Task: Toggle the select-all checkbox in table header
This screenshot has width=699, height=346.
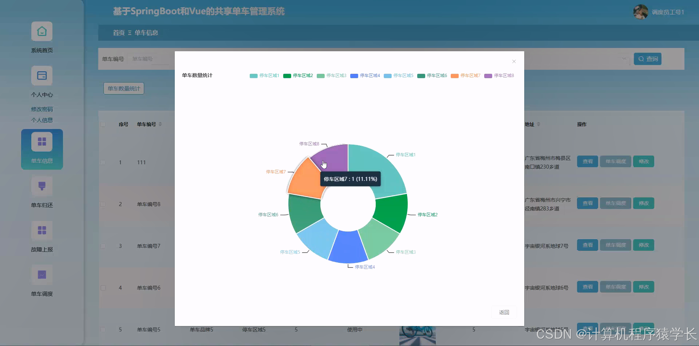Action: tap(103, 124)
